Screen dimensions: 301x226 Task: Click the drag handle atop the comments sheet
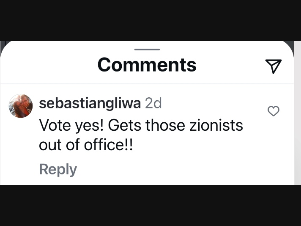(x=147, y=50)
